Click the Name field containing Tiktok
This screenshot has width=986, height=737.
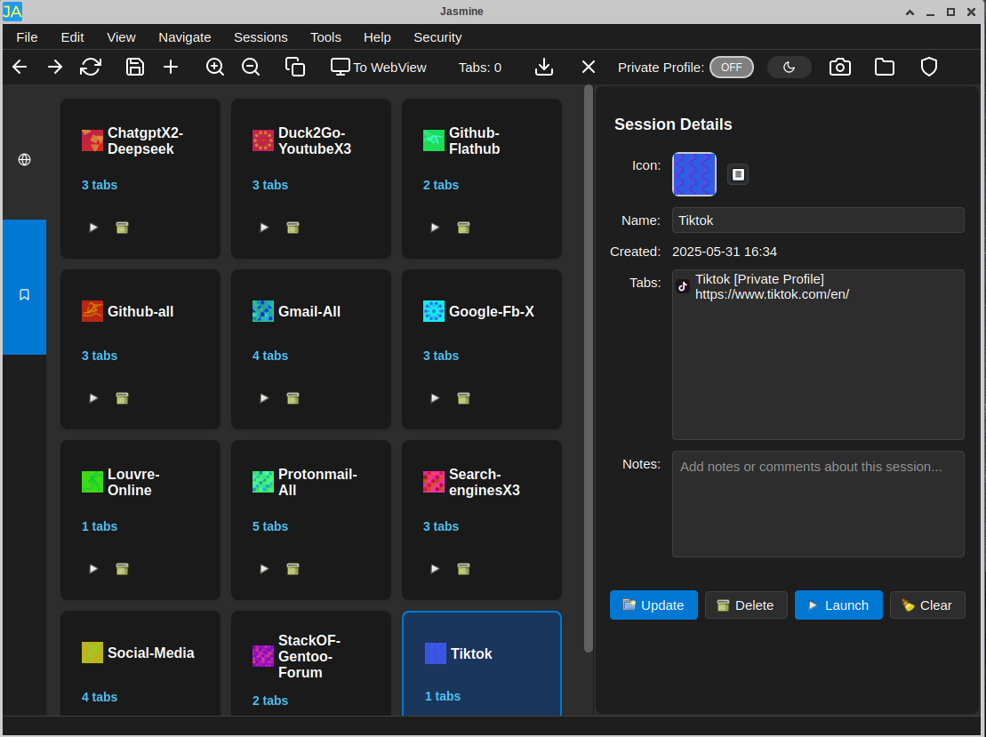[x=818, y=220]
